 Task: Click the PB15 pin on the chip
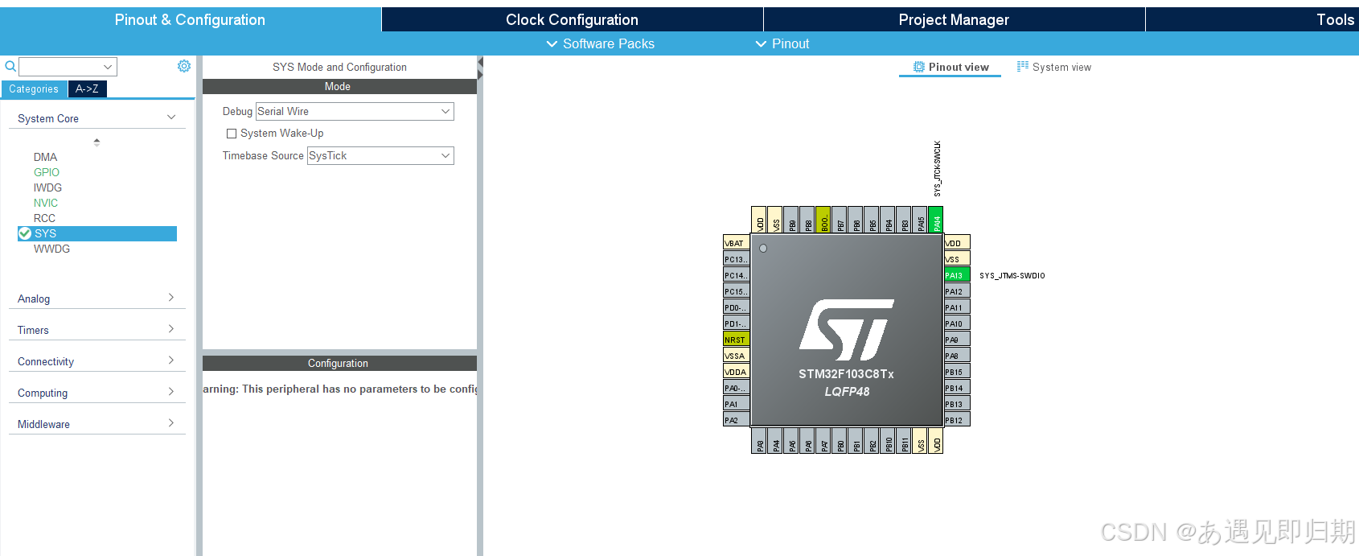[x=957, y=372]
